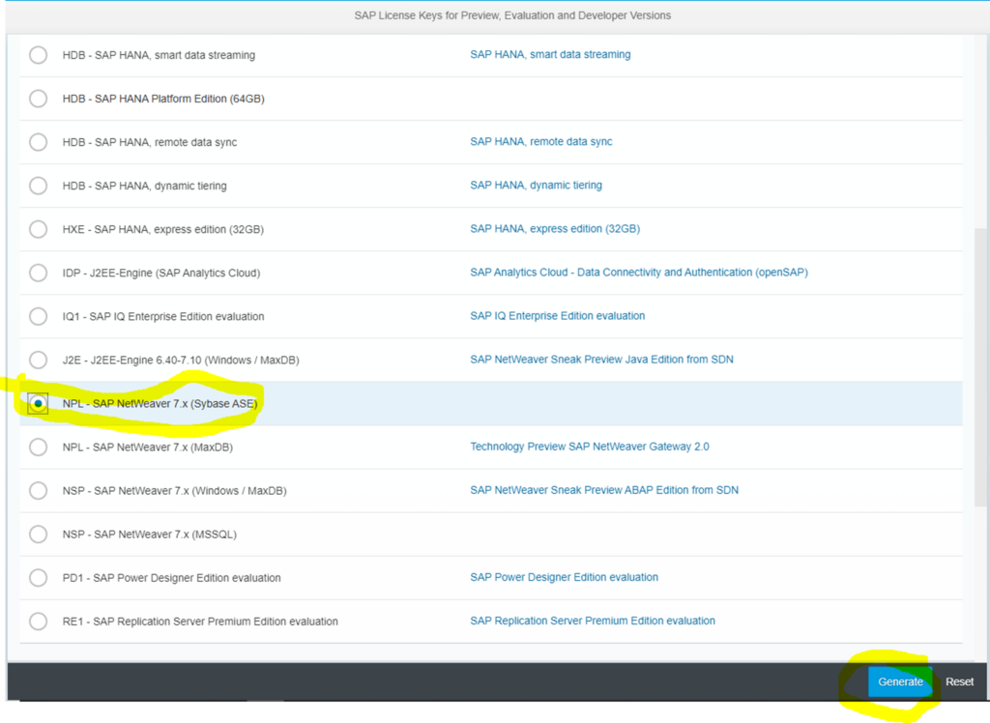
Task: Select PD1 SAP Power Designer Edition radio
Action: click(38, 578)
